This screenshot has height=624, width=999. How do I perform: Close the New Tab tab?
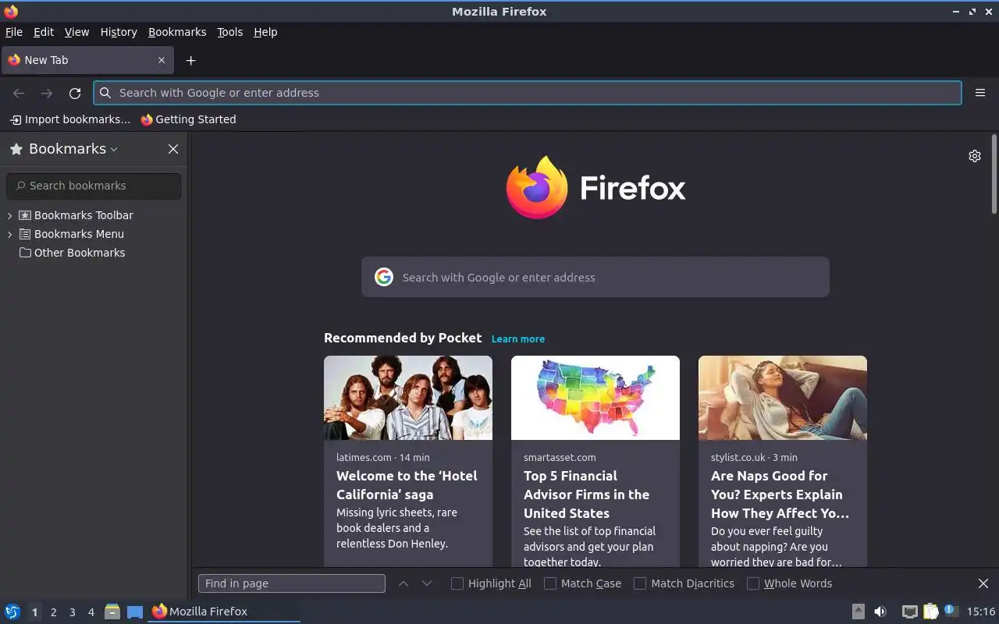pos(162,60)
